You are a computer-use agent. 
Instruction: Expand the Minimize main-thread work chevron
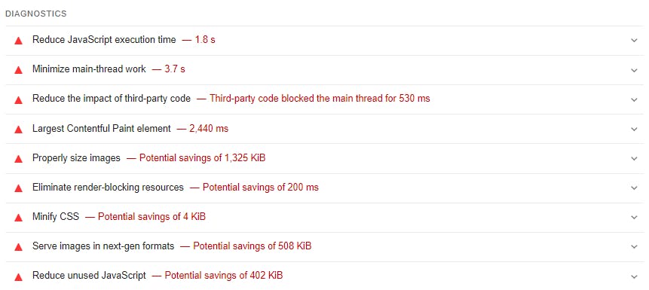tap(634, 70)
